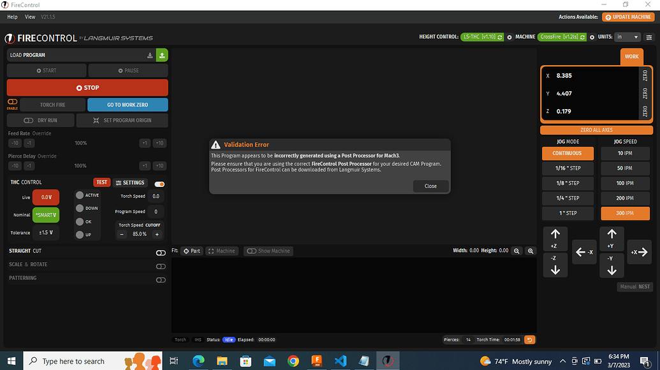This screenshot has width=660, height=370.
Task: Jog the machine with the +Y arrow
Action: (x=612, y=239)
